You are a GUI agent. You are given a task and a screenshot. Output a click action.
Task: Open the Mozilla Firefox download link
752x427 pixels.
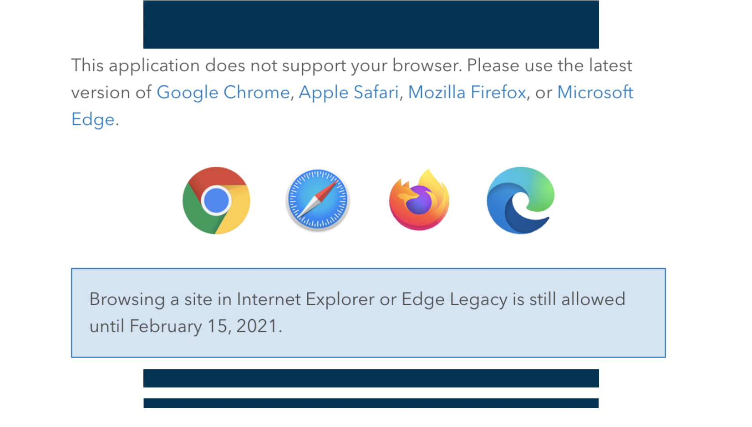[468, 92]
